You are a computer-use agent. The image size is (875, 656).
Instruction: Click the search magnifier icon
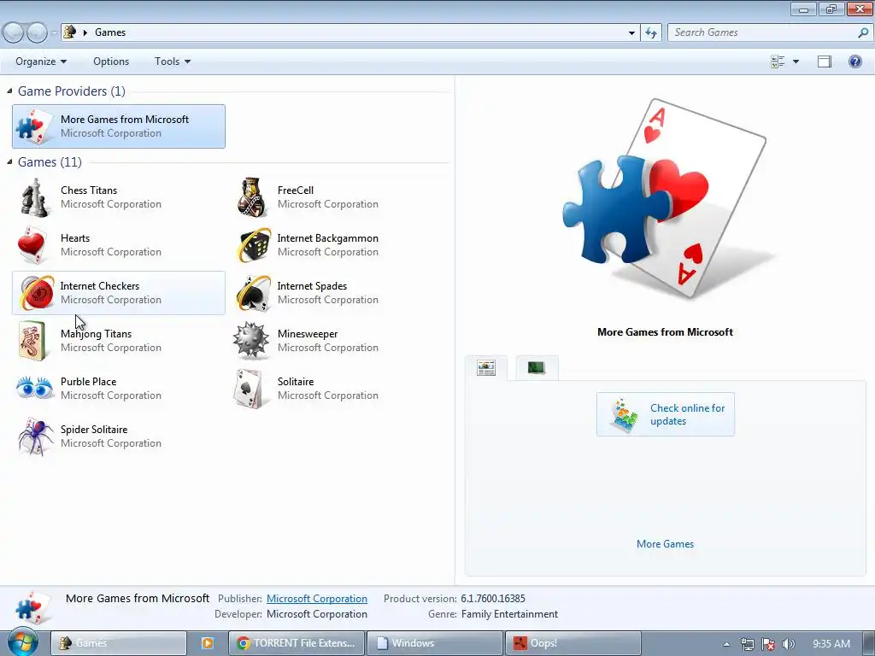pos(863,32)
